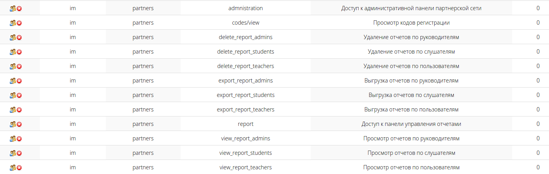Click the 'Просмотр кодов регистрации' description
The width and height of the screenshot is (549, 174).
point(411,23)
